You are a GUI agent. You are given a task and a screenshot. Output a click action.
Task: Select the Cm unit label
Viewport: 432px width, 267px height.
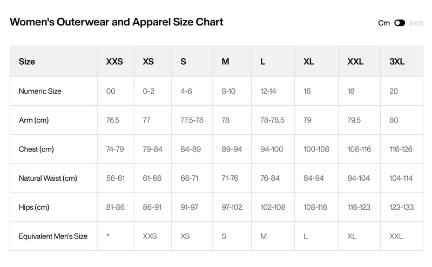tap(384, 23)
